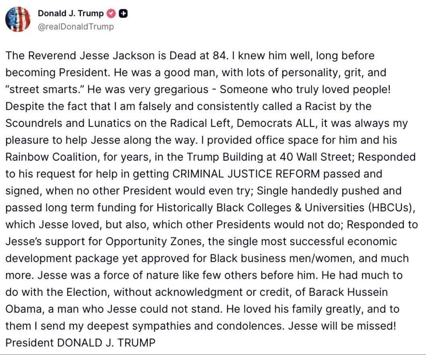Image resolution: width=426 pixels, height=355 pixels.
Task: Click the black plus badge icon
Action: [123, 13]
